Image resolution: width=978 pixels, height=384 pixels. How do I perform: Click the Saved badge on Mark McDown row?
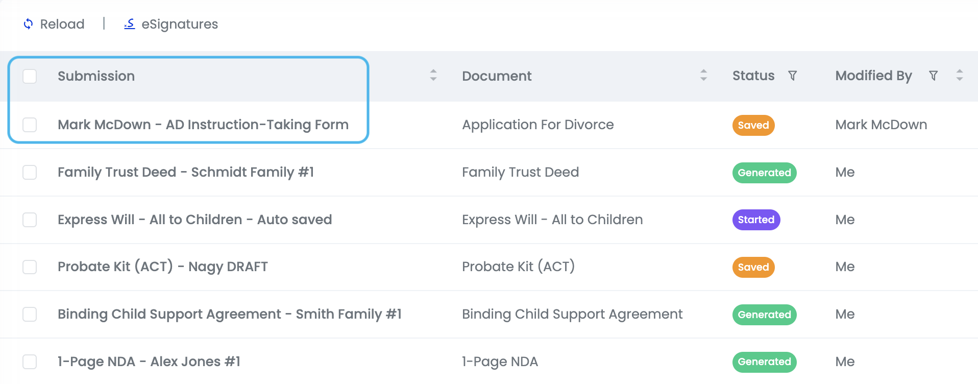click(753, 126)
